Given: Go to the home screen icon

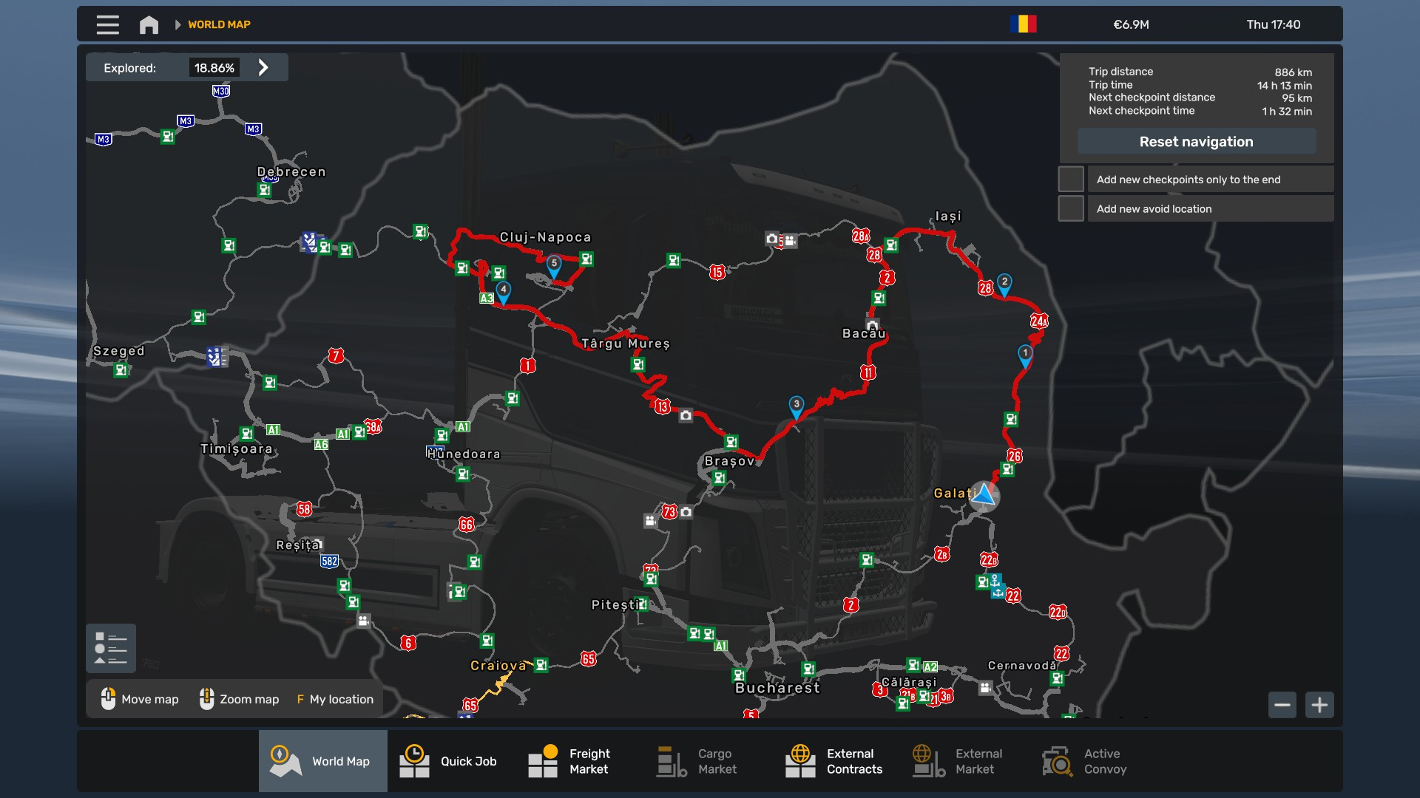Looking at the screenshot, I should [149, 25].
